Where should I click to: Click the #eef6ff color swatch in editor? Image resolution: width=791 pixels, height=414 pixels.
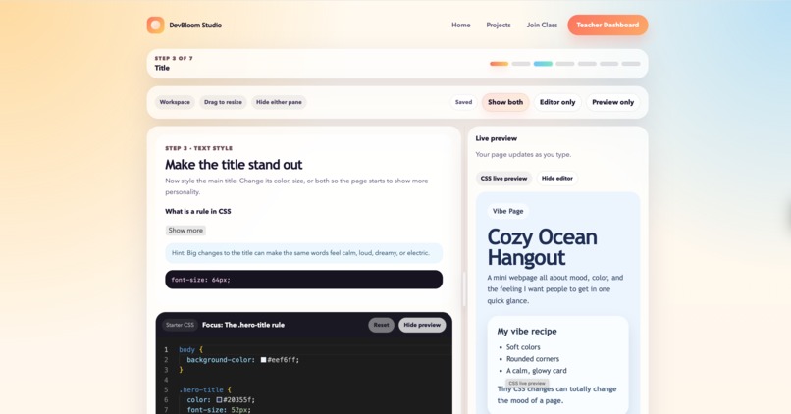(263, 359)
